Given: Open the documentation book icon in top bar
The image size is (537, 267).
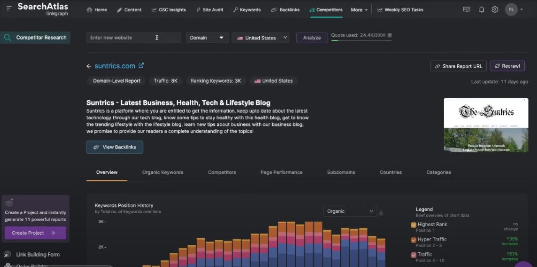Looking at the screenshot, I should pos(467,10).
